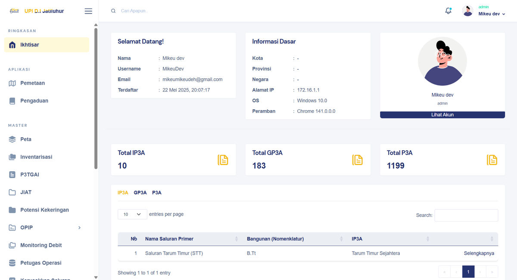Click the P3TGAI document icon

pyautogui.click(x=12, y=175)
